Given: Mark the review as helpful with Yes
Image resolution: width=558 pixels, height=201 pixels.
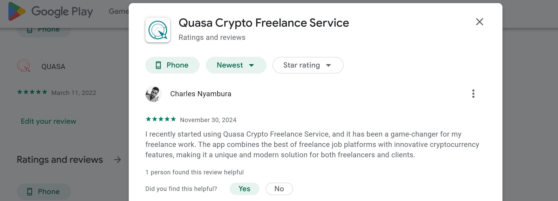Looking at the screenshot, I should click(244, 189).
